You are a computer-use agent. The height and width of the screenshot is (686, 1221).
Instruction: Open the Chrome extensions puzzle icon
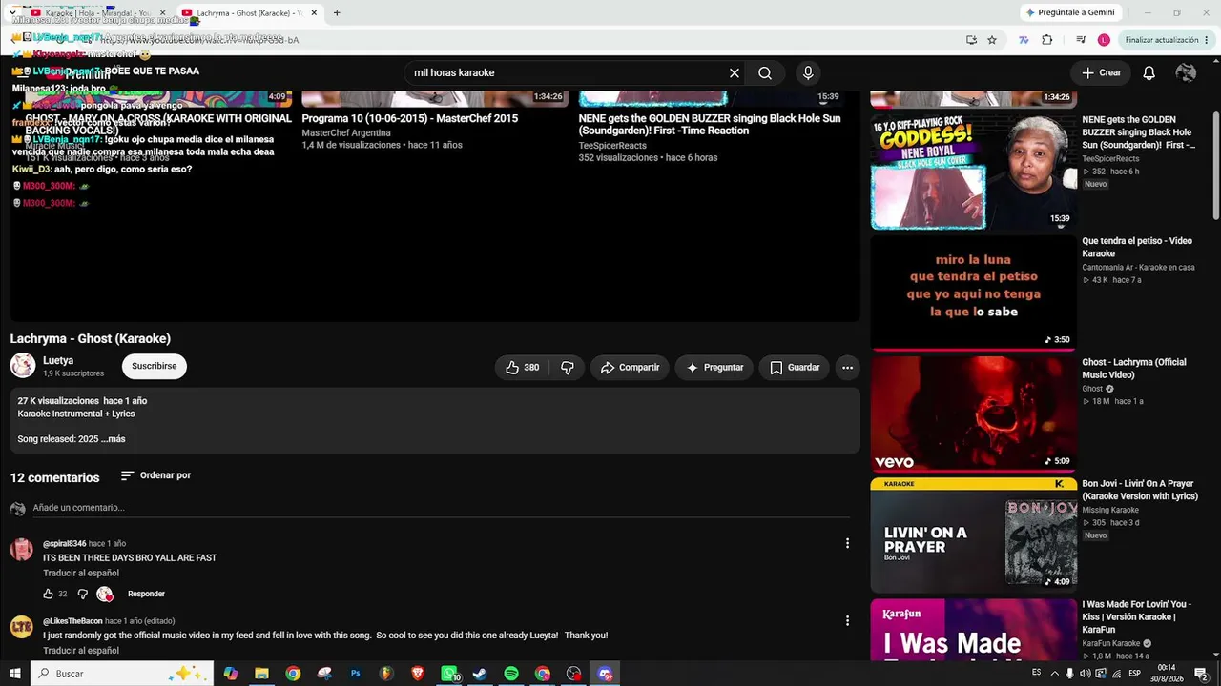(1047, 40)
